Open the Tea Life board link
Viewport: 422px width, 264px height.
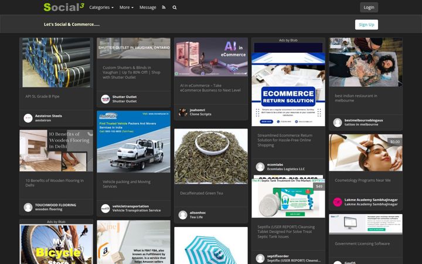click(x=196, y=217)
